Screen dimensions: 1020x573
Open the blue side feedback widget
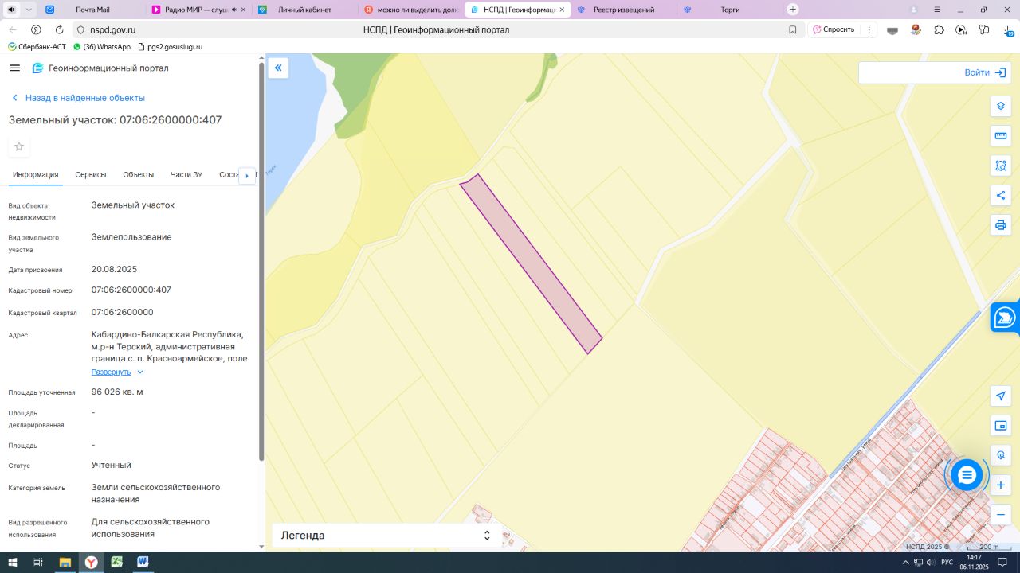click(x=1006, y=318)
